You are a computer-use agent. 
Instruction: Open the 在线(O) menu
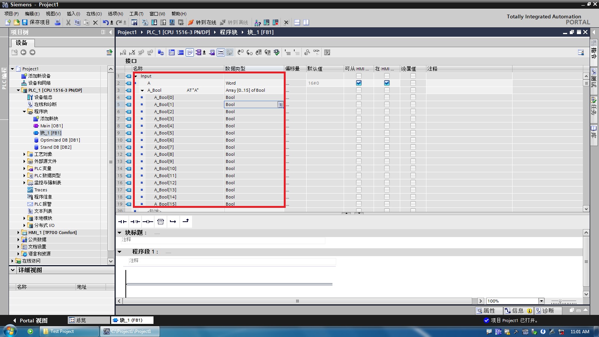pos(94,14)
